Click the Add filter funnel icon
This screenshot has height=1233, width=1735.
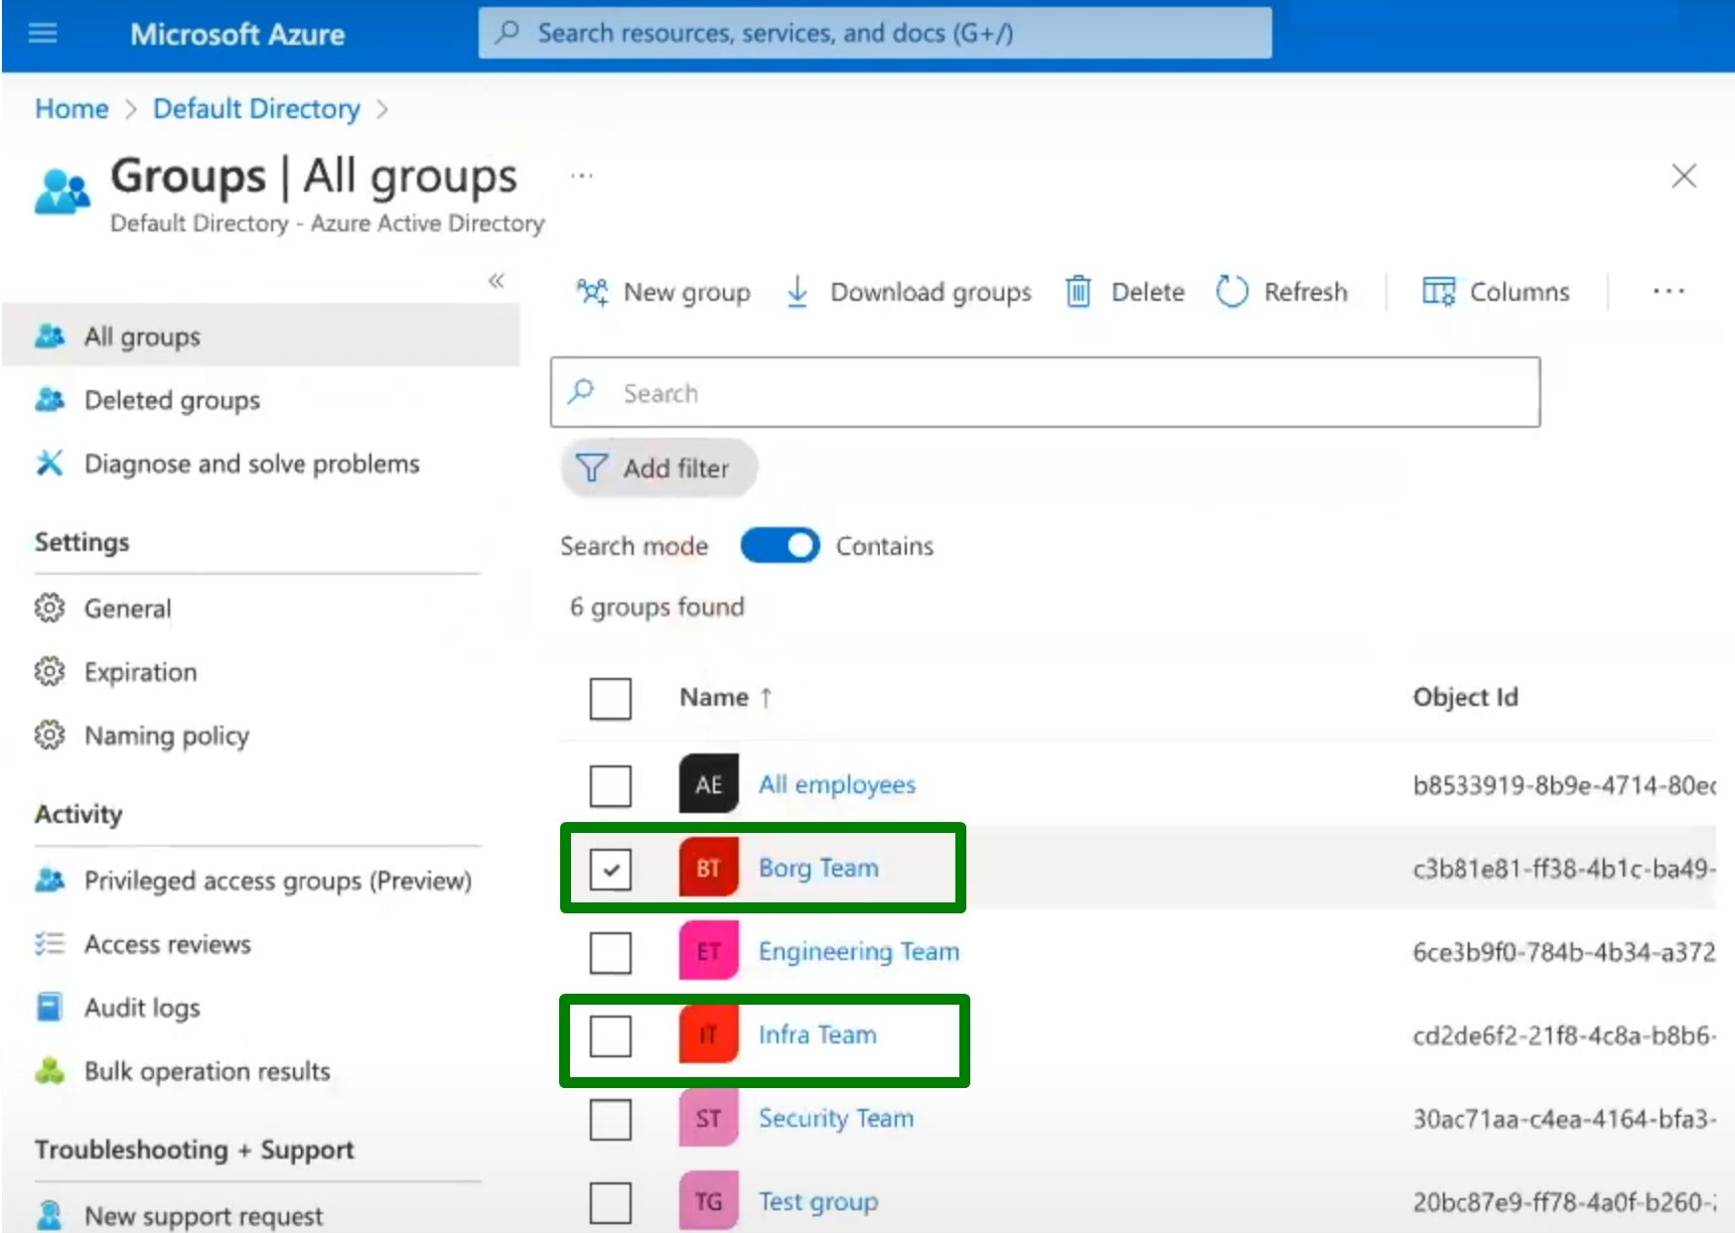pyautogui.click(x=591, y=468)
